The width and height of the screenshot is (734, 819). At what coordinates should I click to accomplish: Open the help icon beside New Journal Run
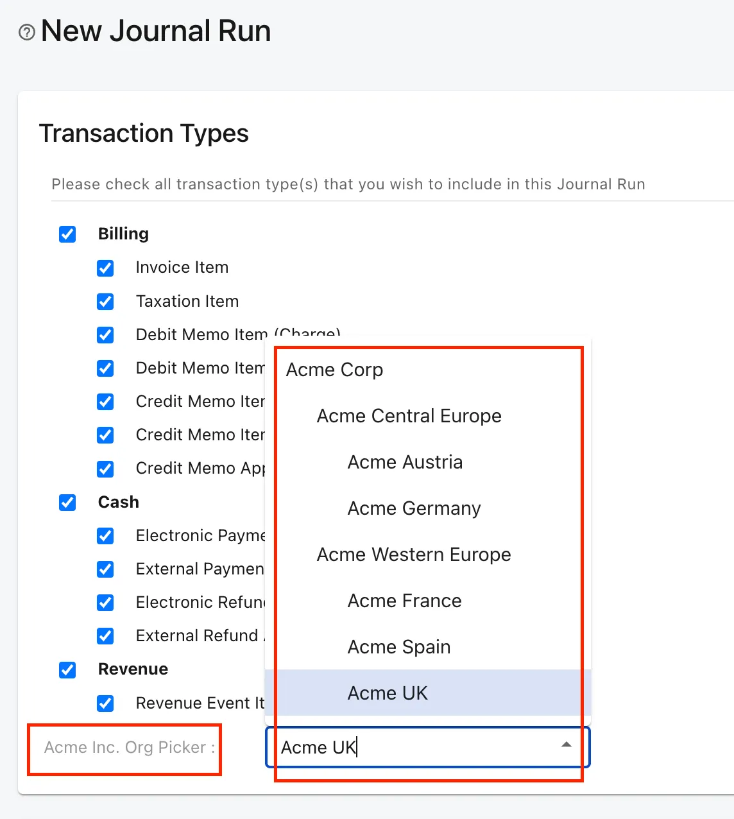point(27,32)
